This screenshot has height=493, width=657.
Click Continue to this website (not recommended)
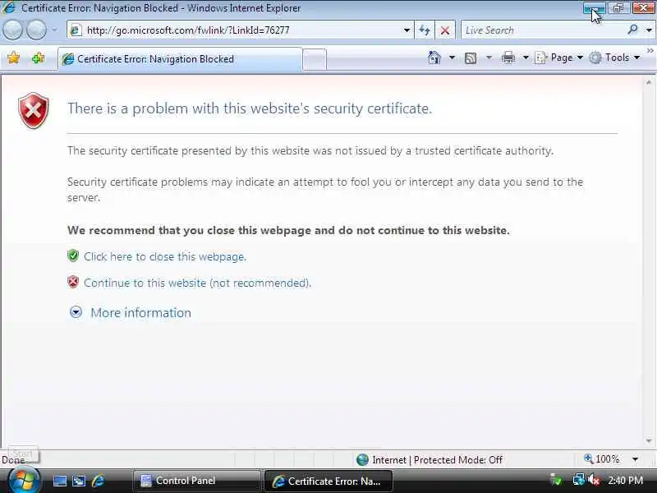coord(197,283)
